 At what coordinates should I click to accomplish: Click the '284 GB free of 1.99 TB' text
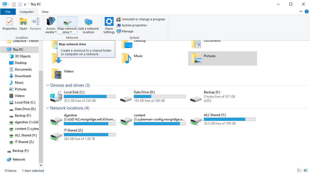[x=79, y=139]
